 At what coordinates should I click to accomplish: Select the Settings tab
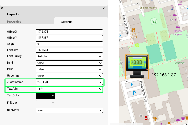tap(67, 22)
